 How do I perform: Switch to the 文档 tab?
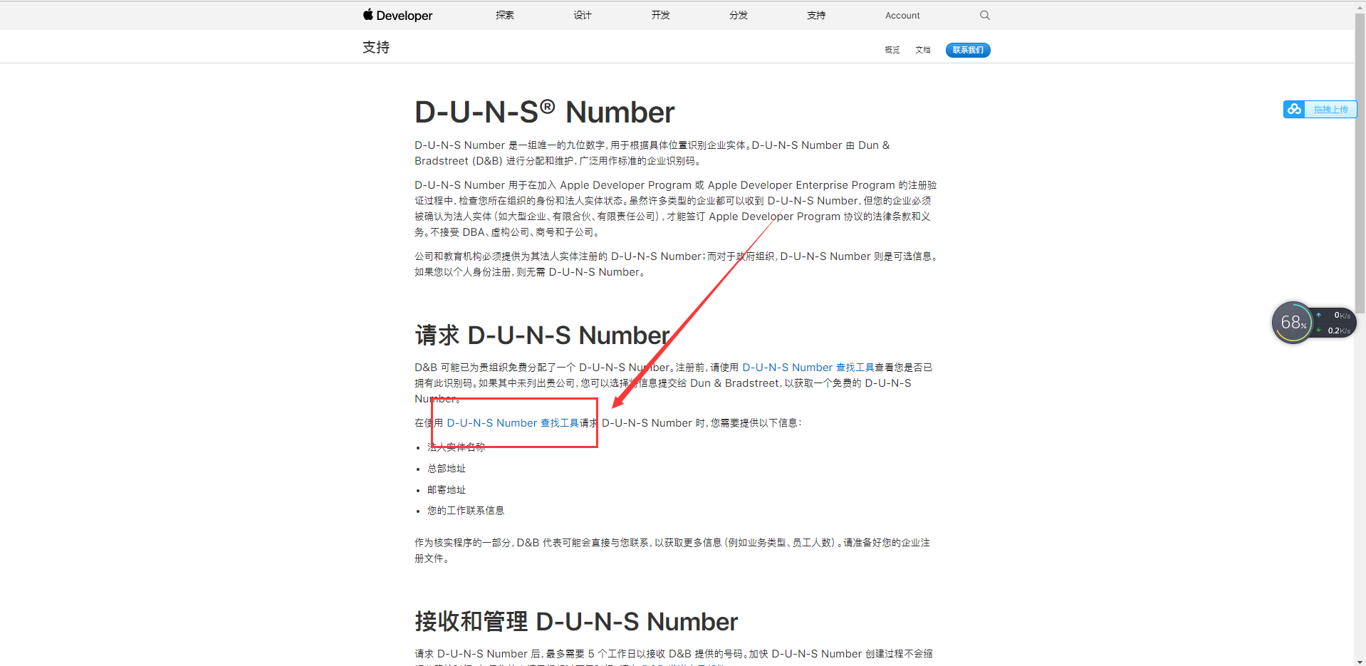point(923,50)
